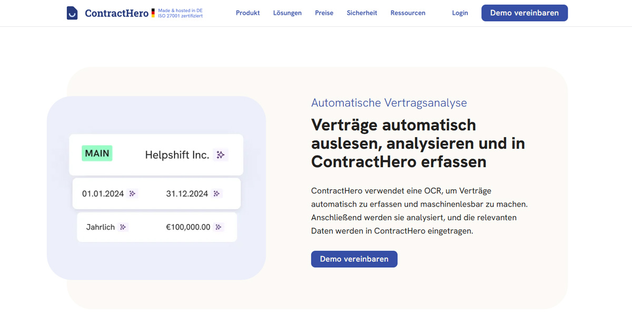
Task: Open the Ressourcen dropdown menu
Action: 408,13
